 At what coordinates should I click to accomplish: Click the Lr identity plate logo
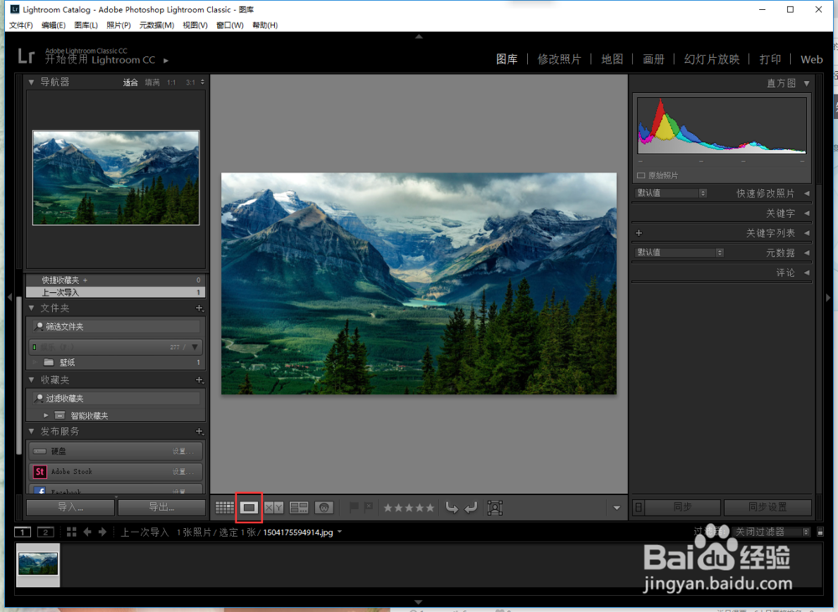click(x=26, y=55)
